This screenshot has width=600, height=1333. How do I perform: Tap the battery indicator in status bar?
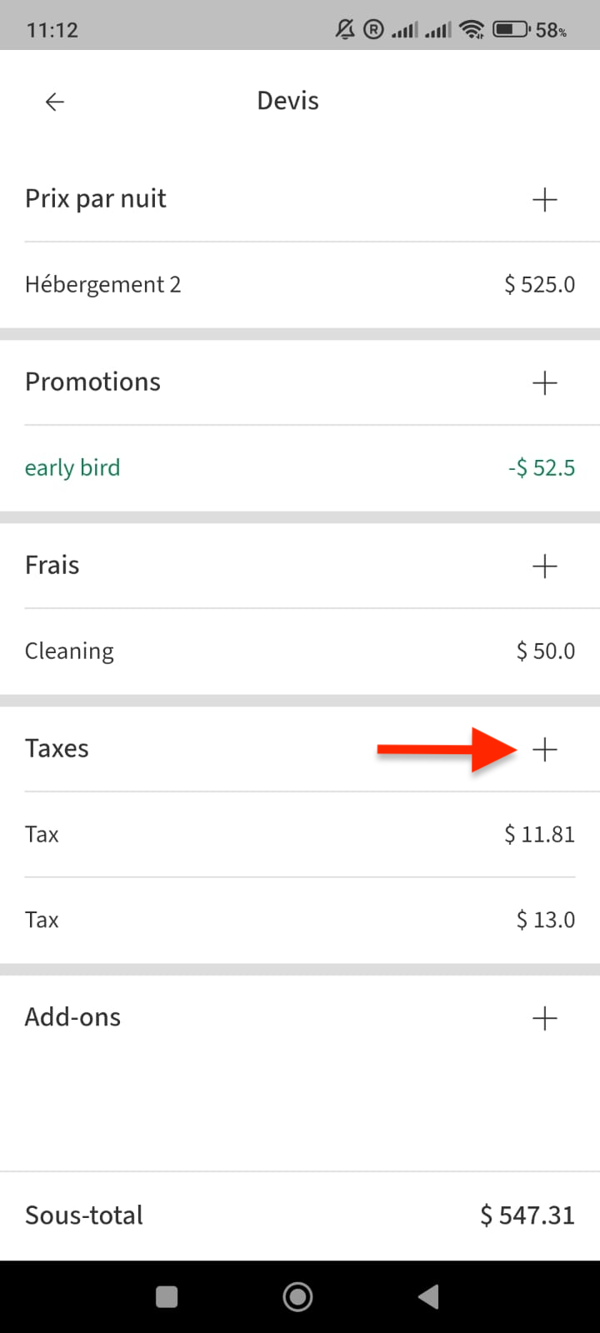[511, 30]
